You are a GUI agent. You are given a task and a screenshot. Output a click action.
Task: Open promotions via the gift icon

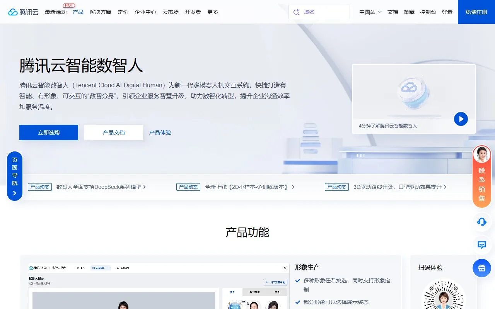pos(481,268)
